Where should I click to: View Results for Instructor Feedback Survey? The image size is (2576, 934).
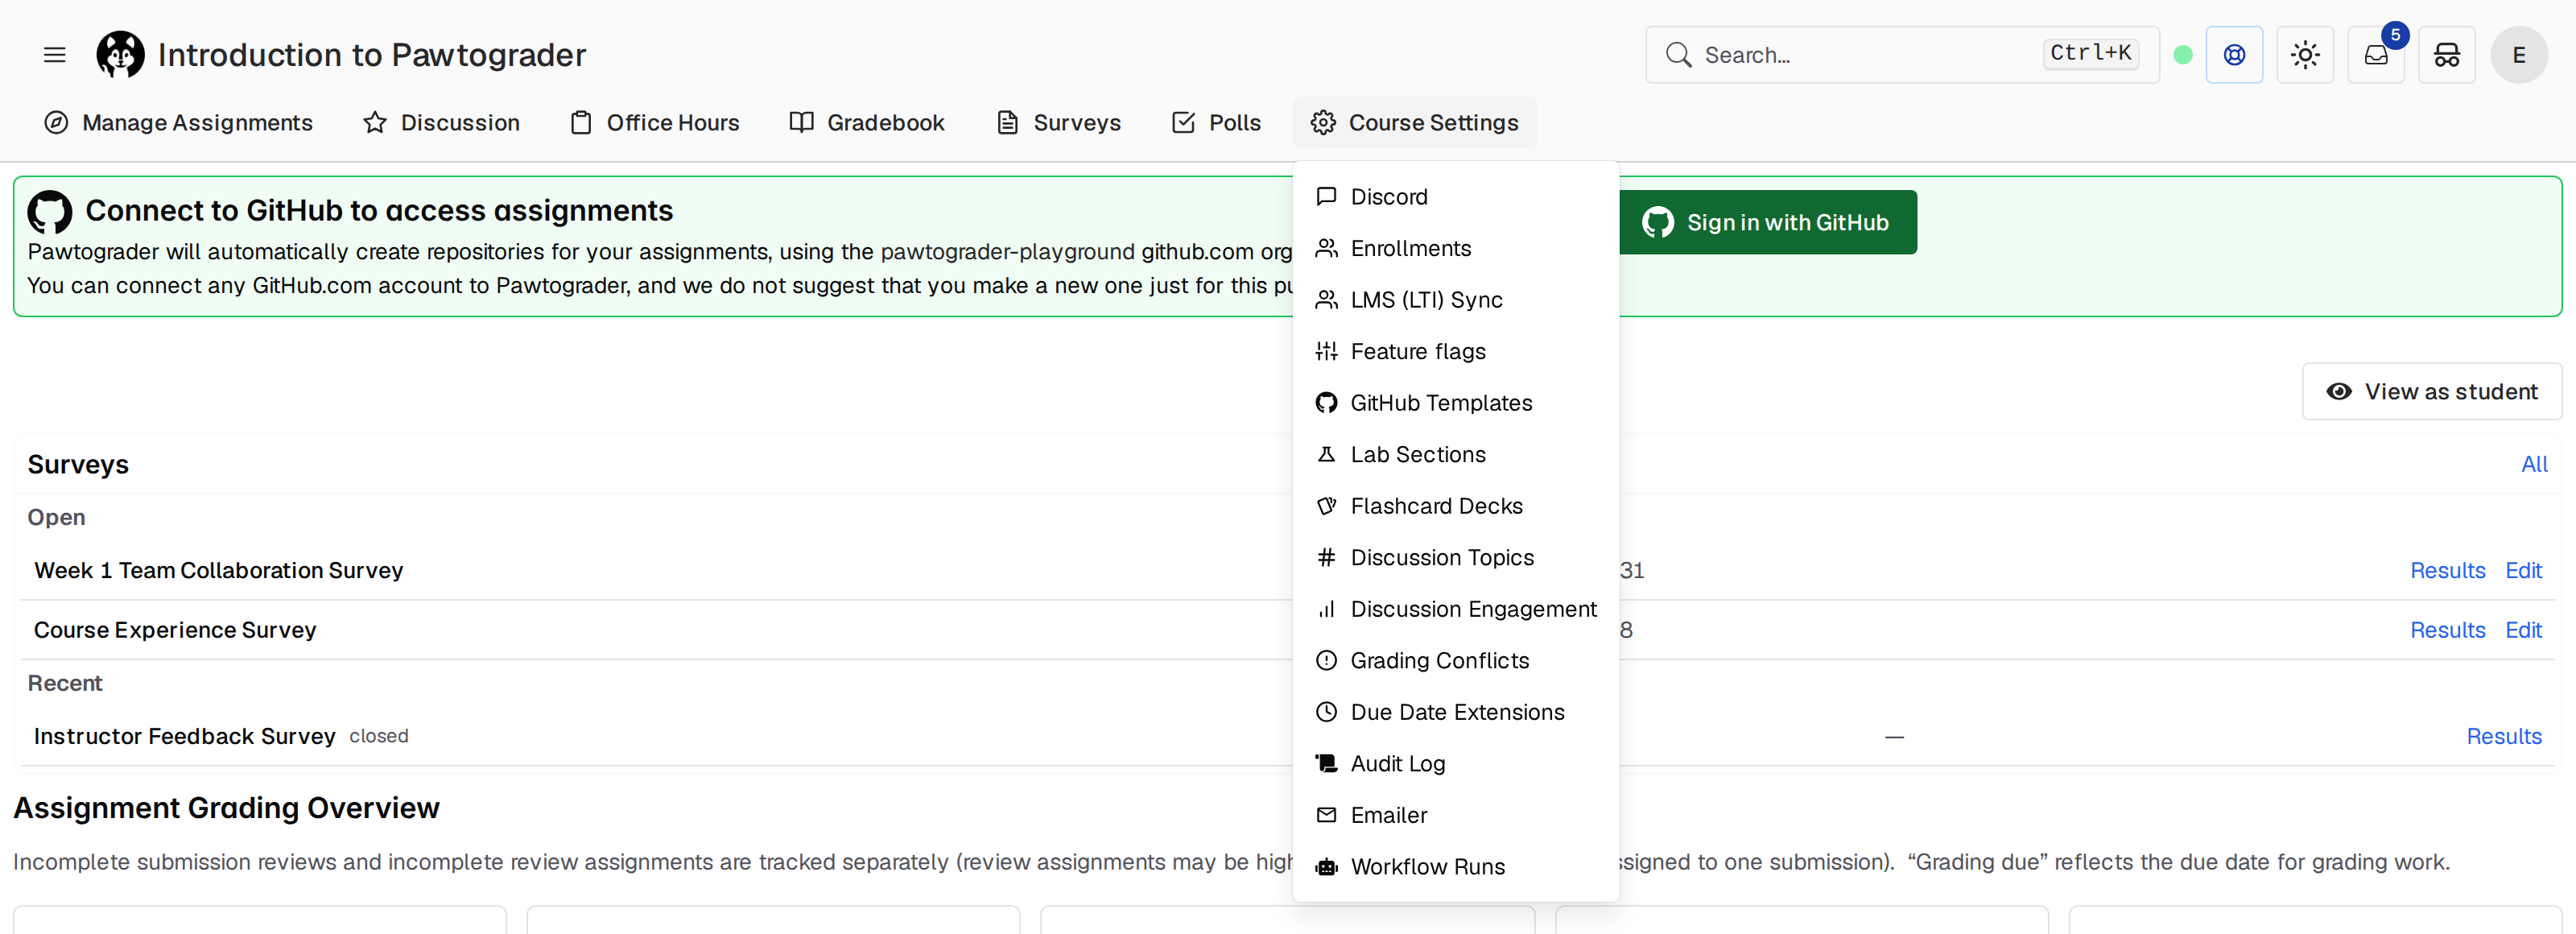pos(2504,736)
